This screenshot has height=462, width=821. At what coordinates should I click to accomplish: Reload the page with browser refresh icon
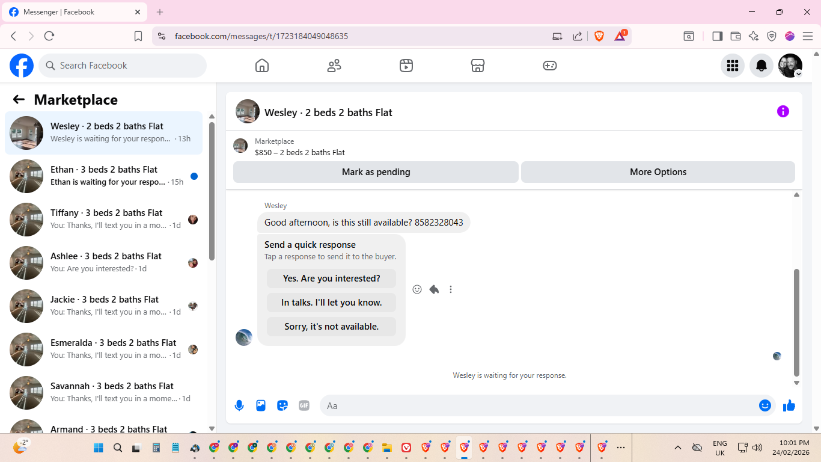click(49, 36)
